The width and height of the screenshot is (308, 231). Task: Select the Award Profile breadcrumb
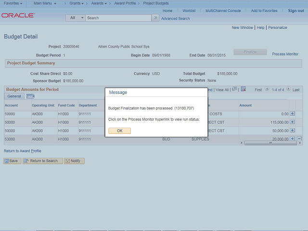[125, 3]
